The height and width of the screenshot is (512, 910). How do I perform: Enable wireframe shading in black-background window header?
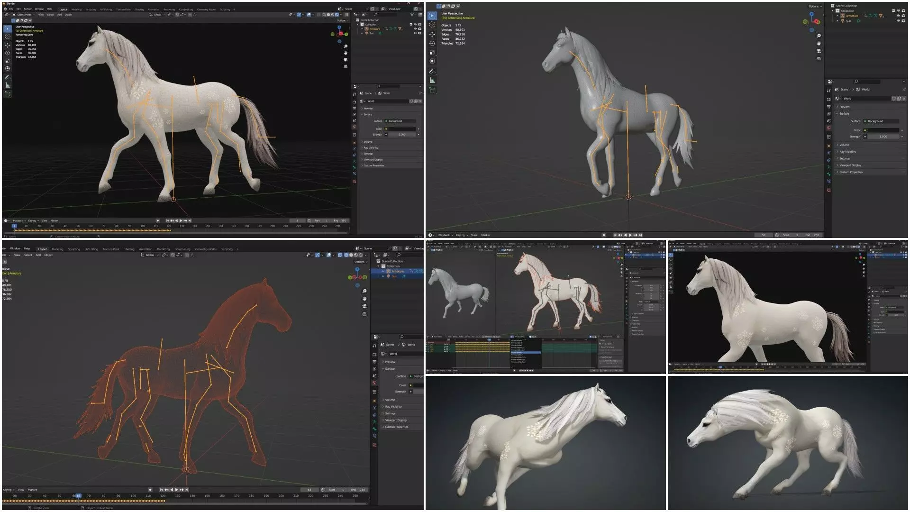324,15
